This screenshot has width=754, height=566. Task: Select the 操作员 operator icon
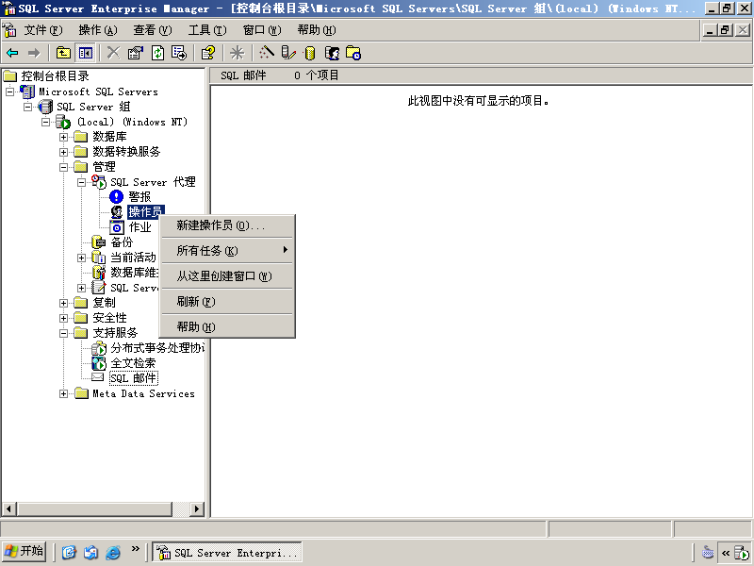coord(116,211)
